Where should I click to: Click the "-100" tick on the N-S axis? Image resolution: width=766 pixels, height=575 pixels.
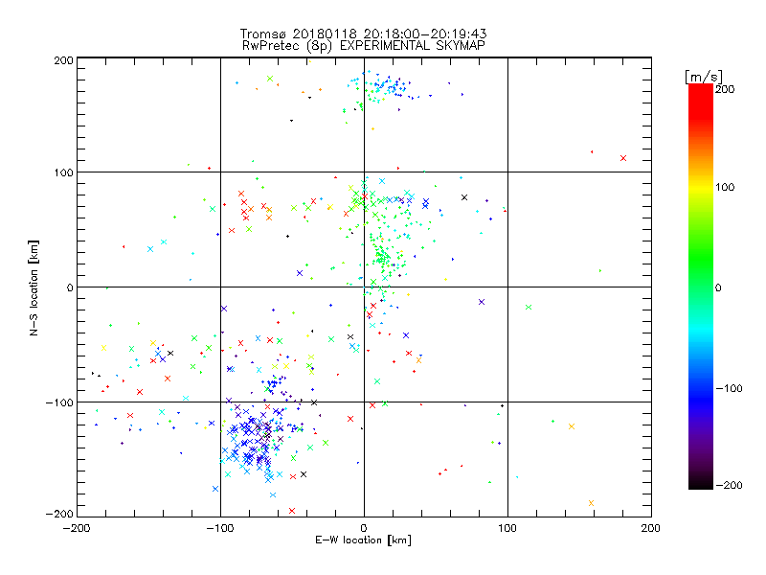[x=59, y=402]
